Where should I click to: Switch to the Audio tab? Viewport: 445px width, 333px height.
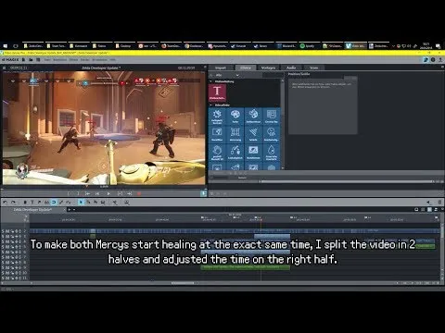[x=291, y=68]
